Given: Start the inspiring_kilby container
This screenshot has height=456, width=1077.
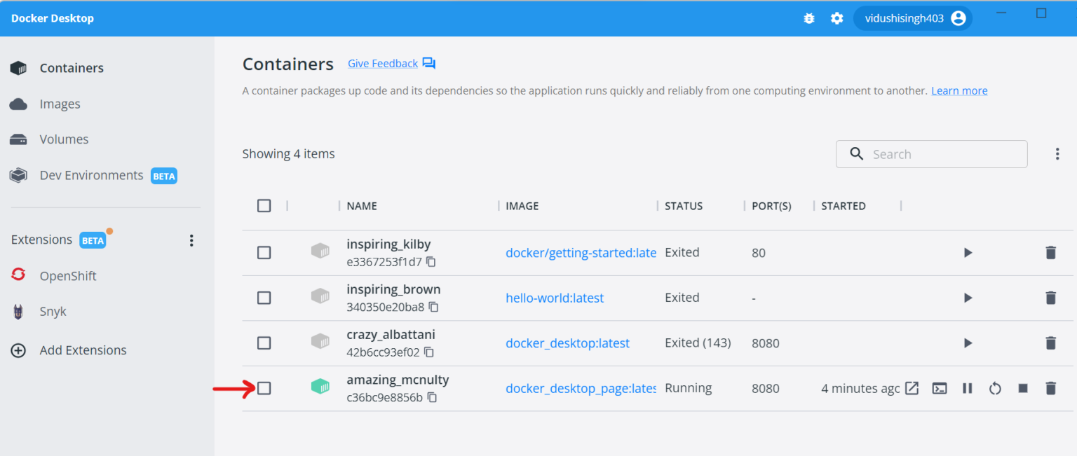Looking at the screenshot, I should pos(968,252).
